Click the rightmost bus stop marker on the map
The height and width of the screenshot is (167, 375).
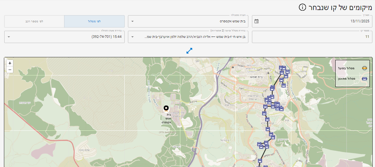click(287, 72)
